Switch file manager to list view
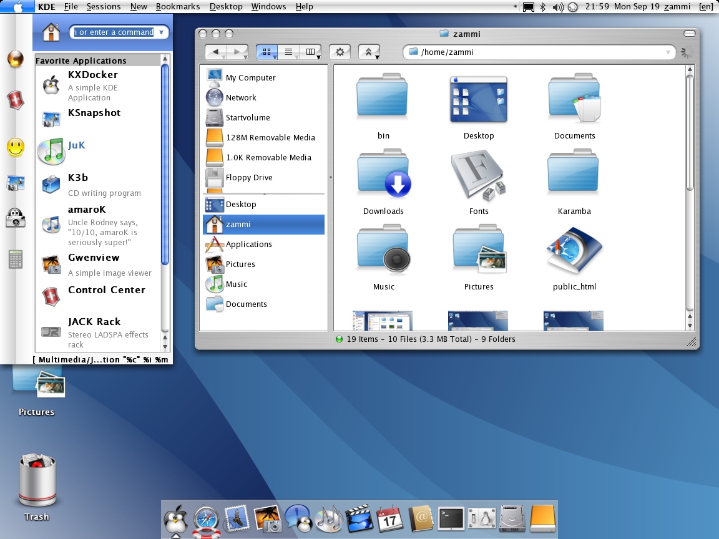This screenshot has height=539, width=719. tap(288, 52)
